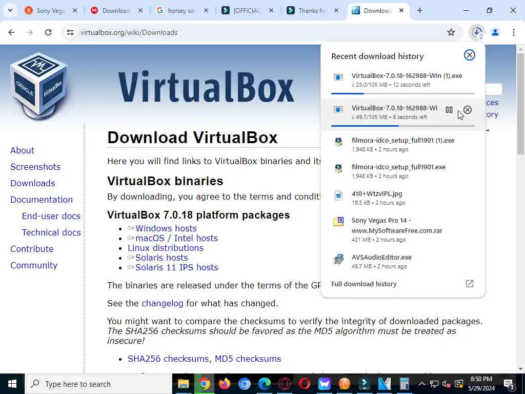Open a new browser tab

(419, 11)
